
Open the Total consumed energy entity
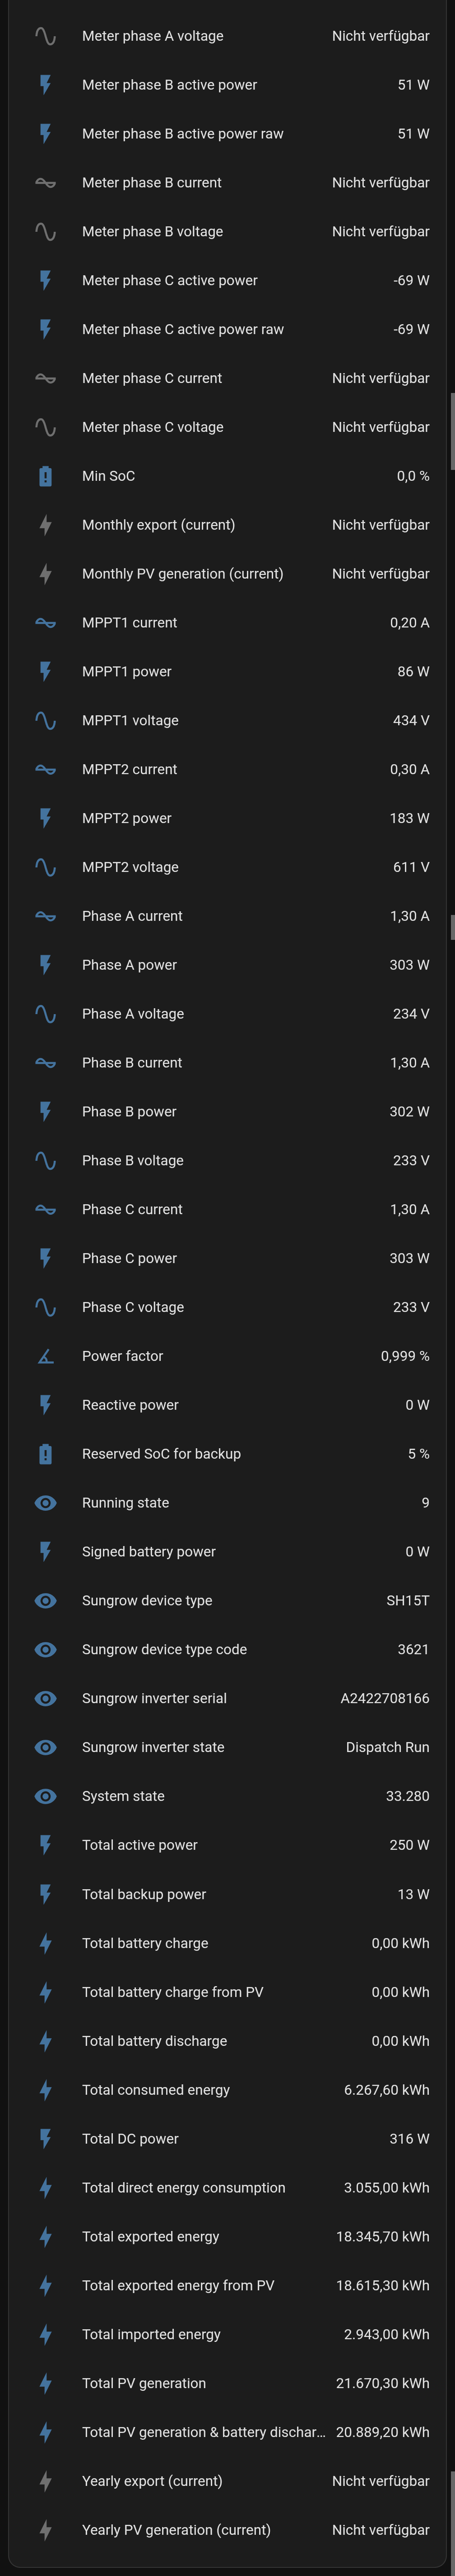pos(156,2090)
